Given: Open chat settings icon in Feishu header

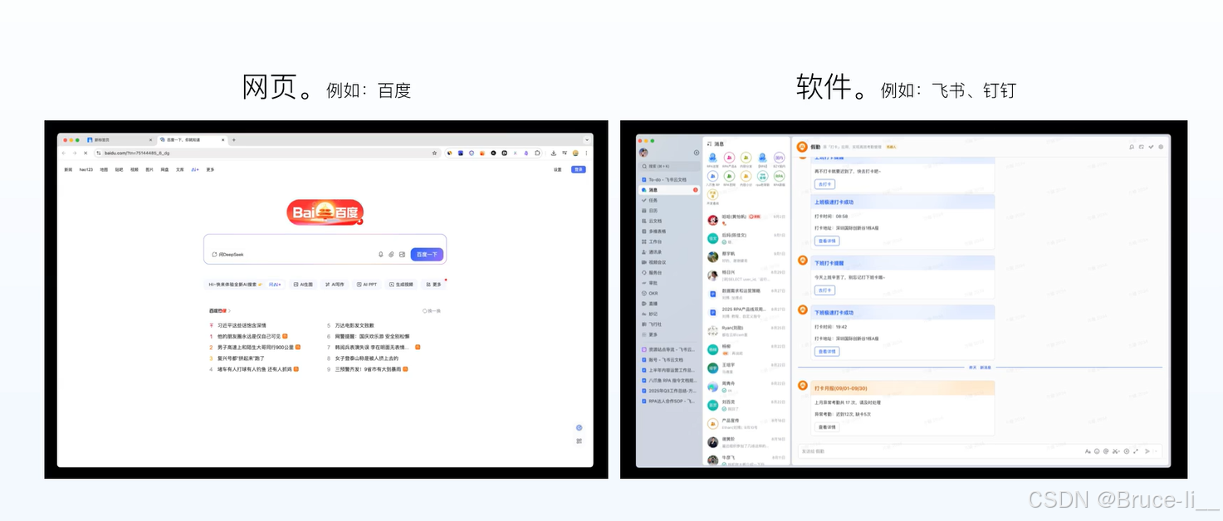Looking at the screenshot, I should [1161, 147].
